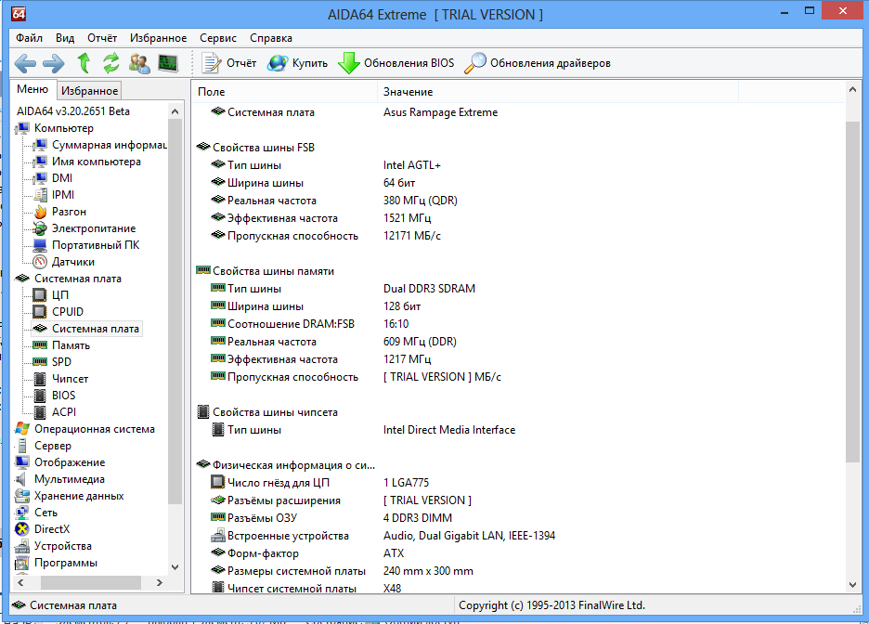Switch to the Избранное tab in sidebar

(x=89, y=90)
